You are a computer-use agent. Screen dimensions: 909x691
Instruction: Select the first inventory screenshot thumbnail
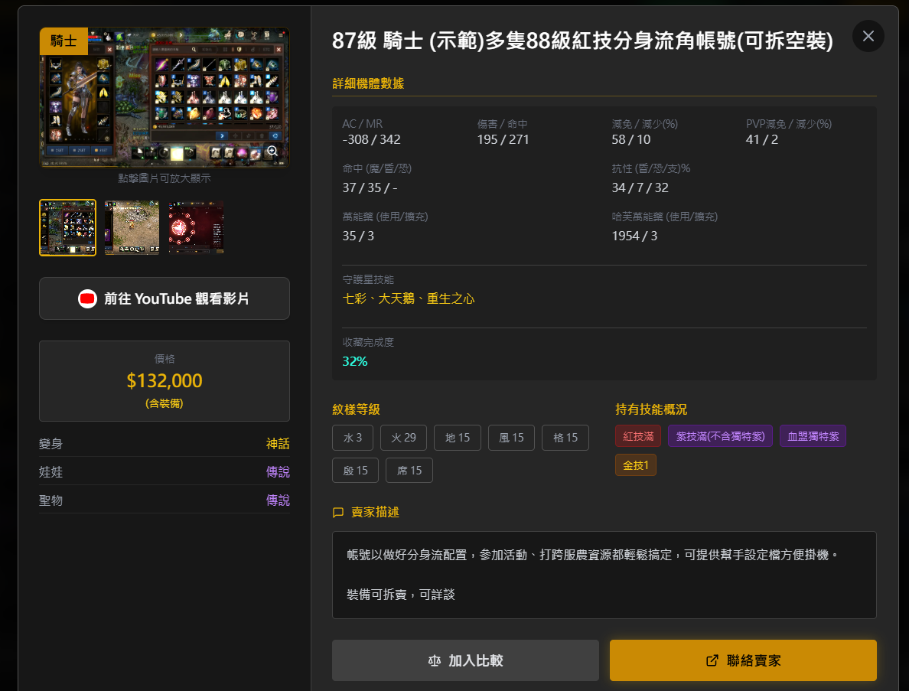pos(68,227)
